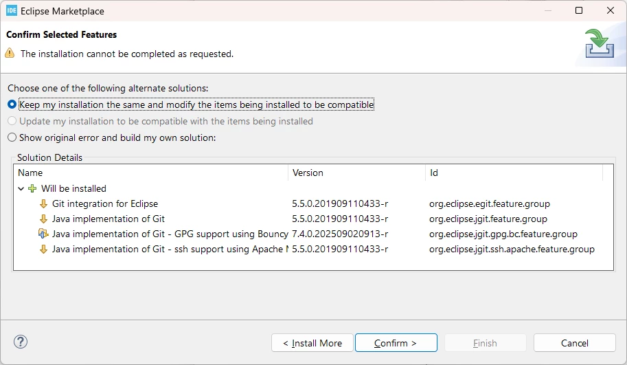Viewport: 627px width, 365px height.
Task: Select the org.eclipse.egit.feature.group row
Action: click(313, 203)
